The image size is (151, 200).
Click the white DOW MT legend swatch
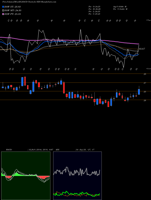[3, 10]
